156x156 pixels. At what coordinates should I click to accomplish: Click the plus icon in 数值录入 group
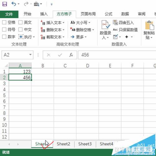127,37
